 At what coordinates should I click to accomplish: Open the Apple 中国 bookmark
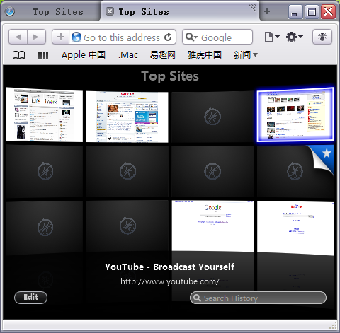pyautogui.click(x=84, y=55)
